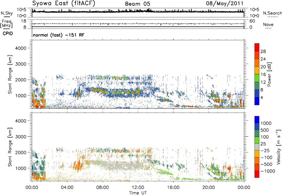The image size is (282, 195).
Task: Click the '16:00' time axis label
Action: coord(173,188)
